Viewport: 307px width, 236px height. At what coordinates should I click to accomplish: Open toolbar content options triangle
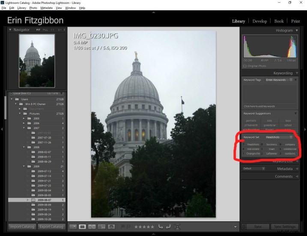(235, 227)
